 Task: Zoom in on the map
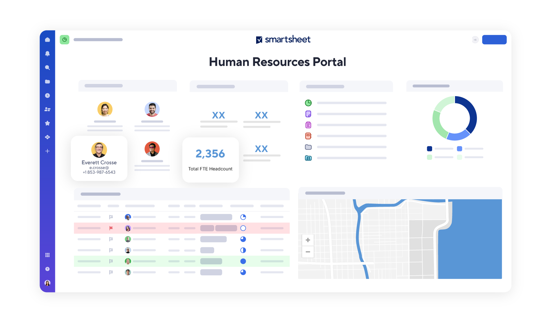point(308,240)
